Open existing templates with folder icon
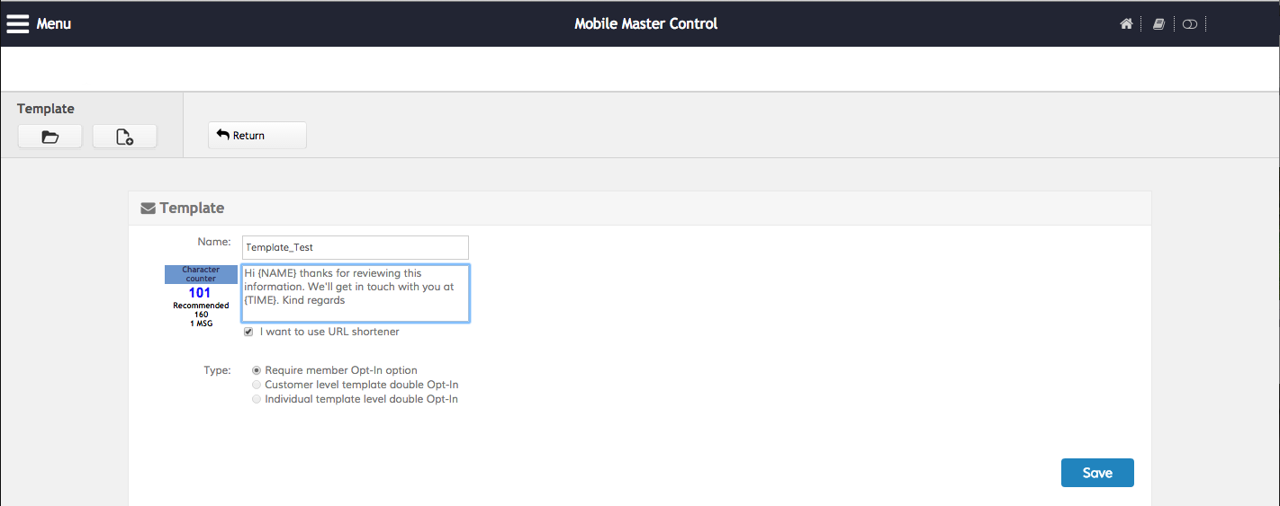Viewport: 1280px width, 506px height. tap(50, 137)
